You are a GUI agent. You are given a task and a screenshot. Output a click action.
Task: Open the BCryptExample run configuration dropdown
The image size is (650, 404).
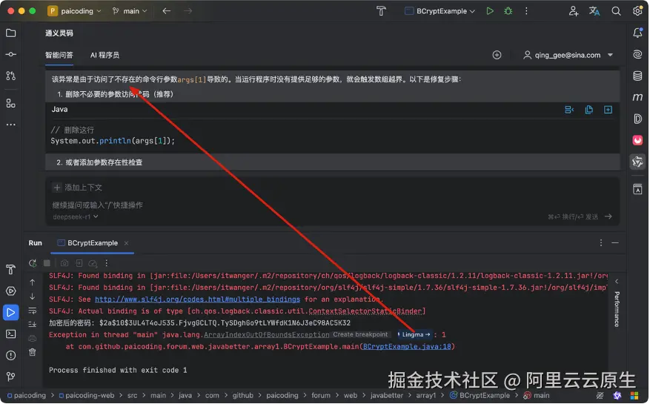pos(440,11)
